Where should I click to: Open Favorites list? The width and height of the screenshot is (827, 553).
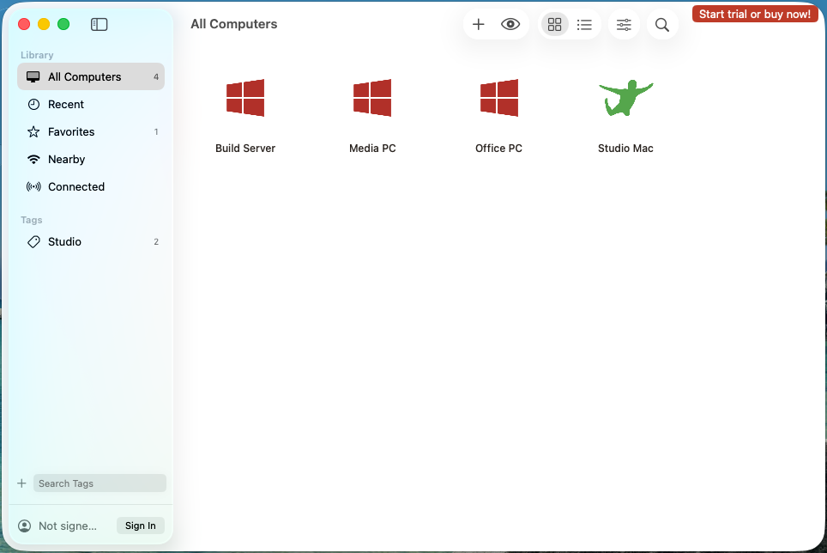91,132
